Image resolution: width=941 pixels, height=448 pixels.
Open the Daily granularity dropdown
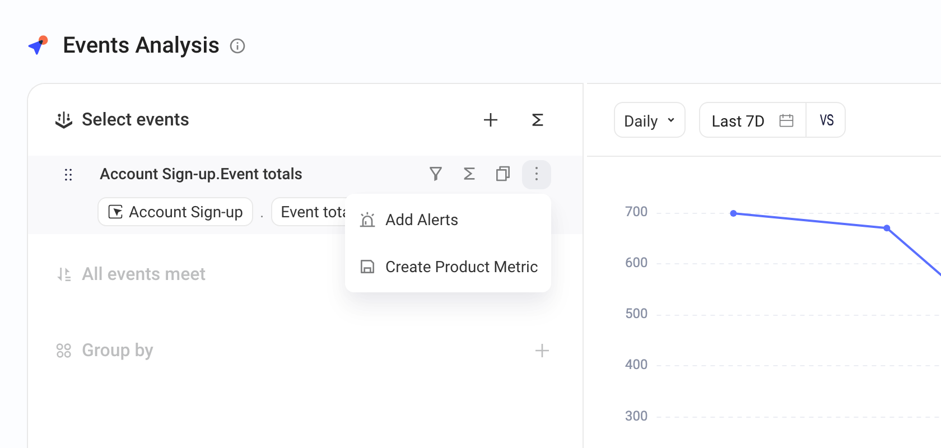650,120
